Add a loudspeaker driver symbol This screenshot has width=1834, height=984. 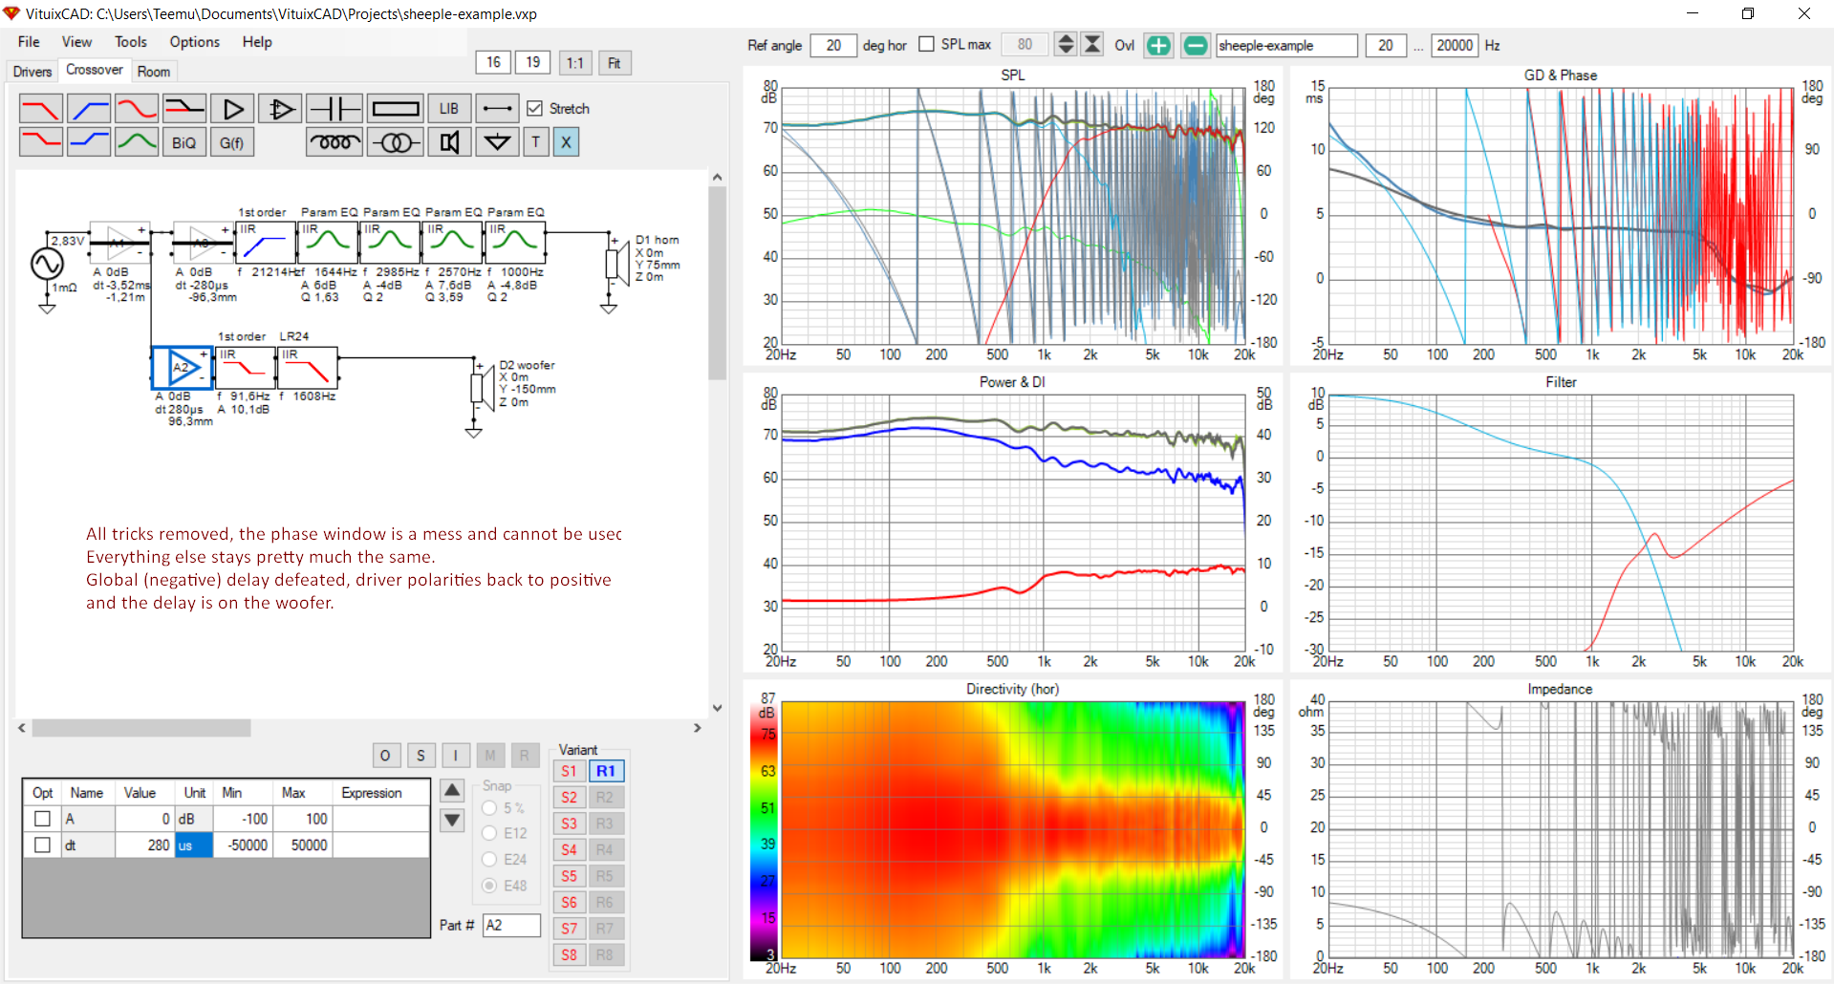coord(449,142)
